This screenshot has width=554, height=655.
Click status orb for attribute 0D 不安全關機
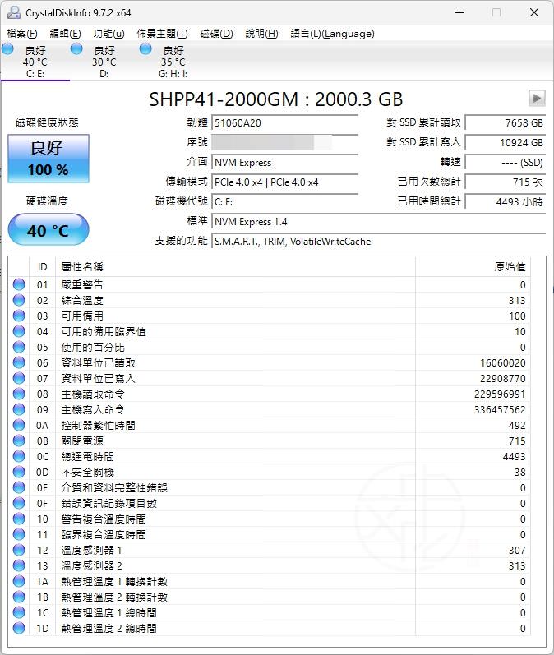coord(19,472)
